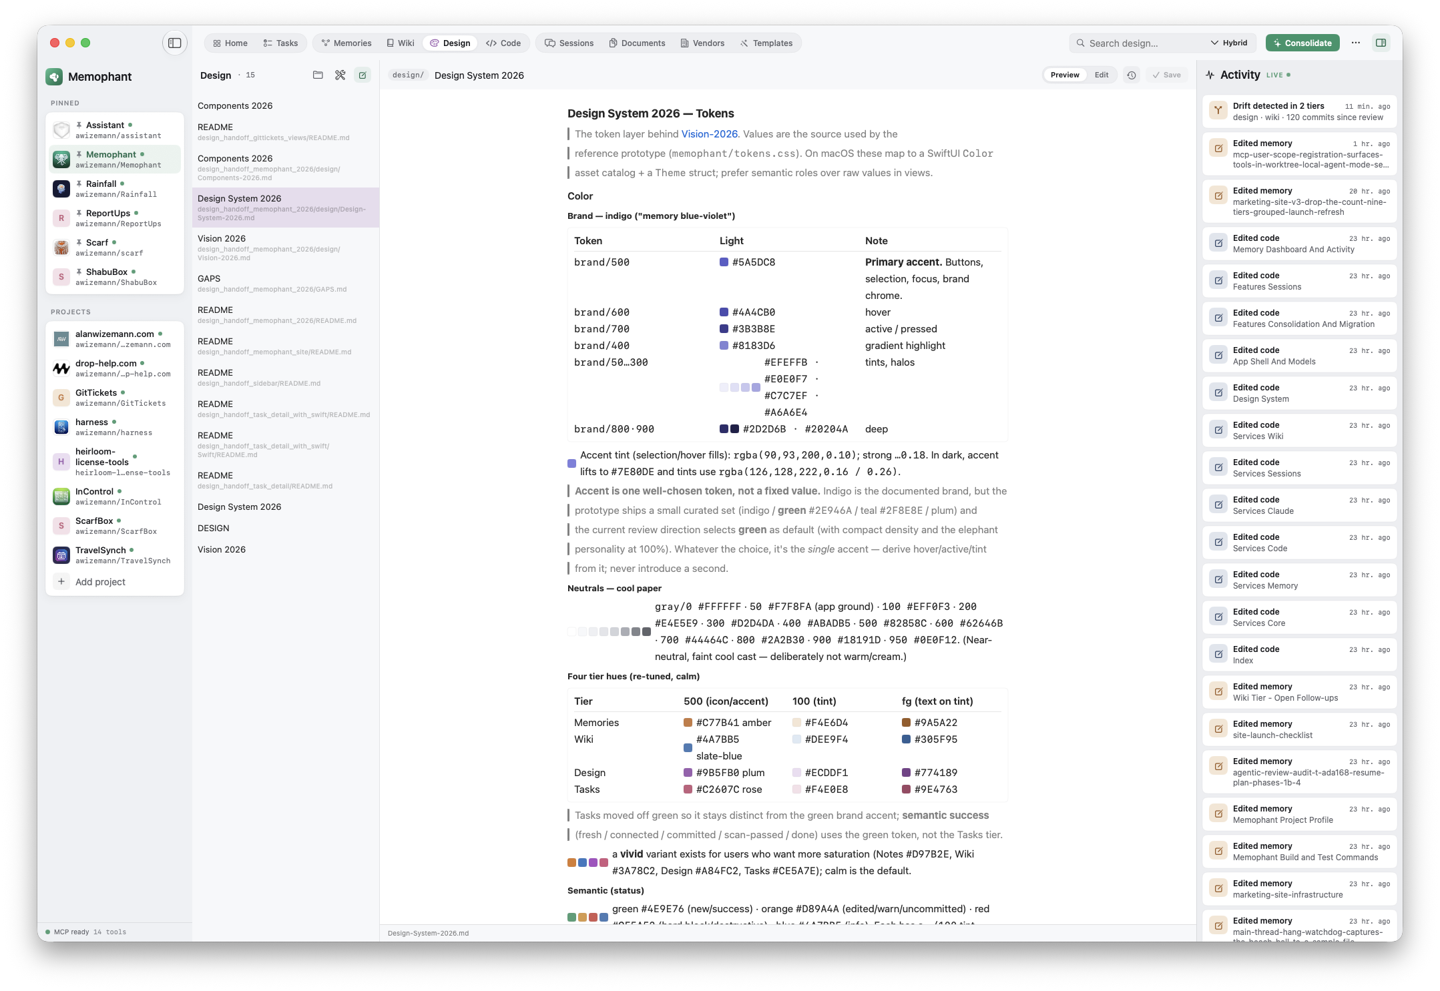Click the memory icon beside site-launch-checklist
Screen dimensions: 1440x991
pyautogui.click(x=1218, y=729)
